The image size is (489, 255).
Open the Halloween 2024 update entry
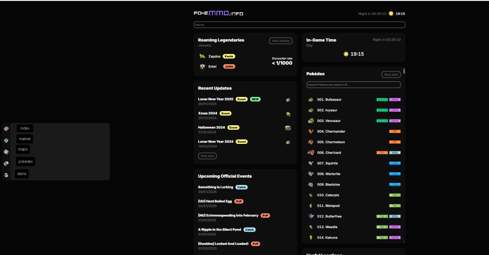[211, 127]
